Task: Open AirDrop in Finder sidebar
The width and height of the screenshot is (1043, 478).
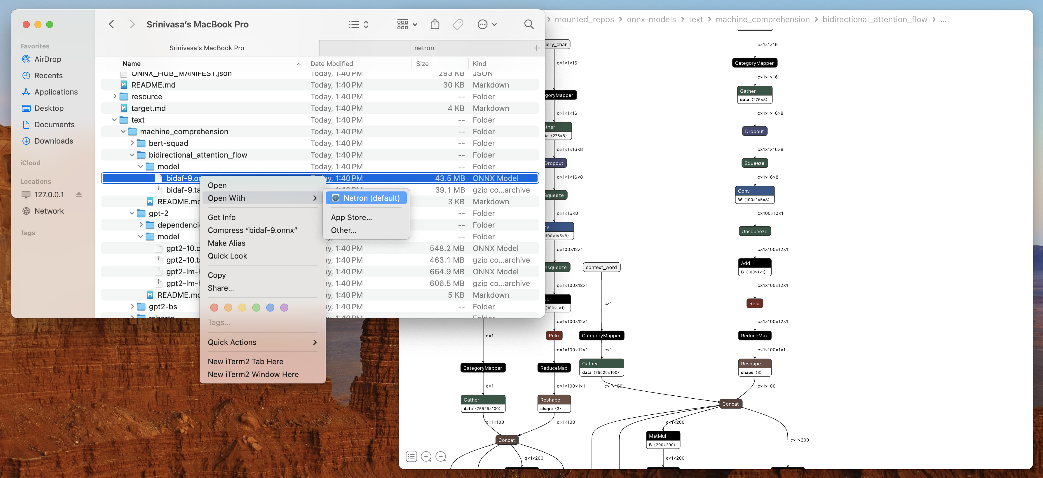Action: [x=47, y=59]
